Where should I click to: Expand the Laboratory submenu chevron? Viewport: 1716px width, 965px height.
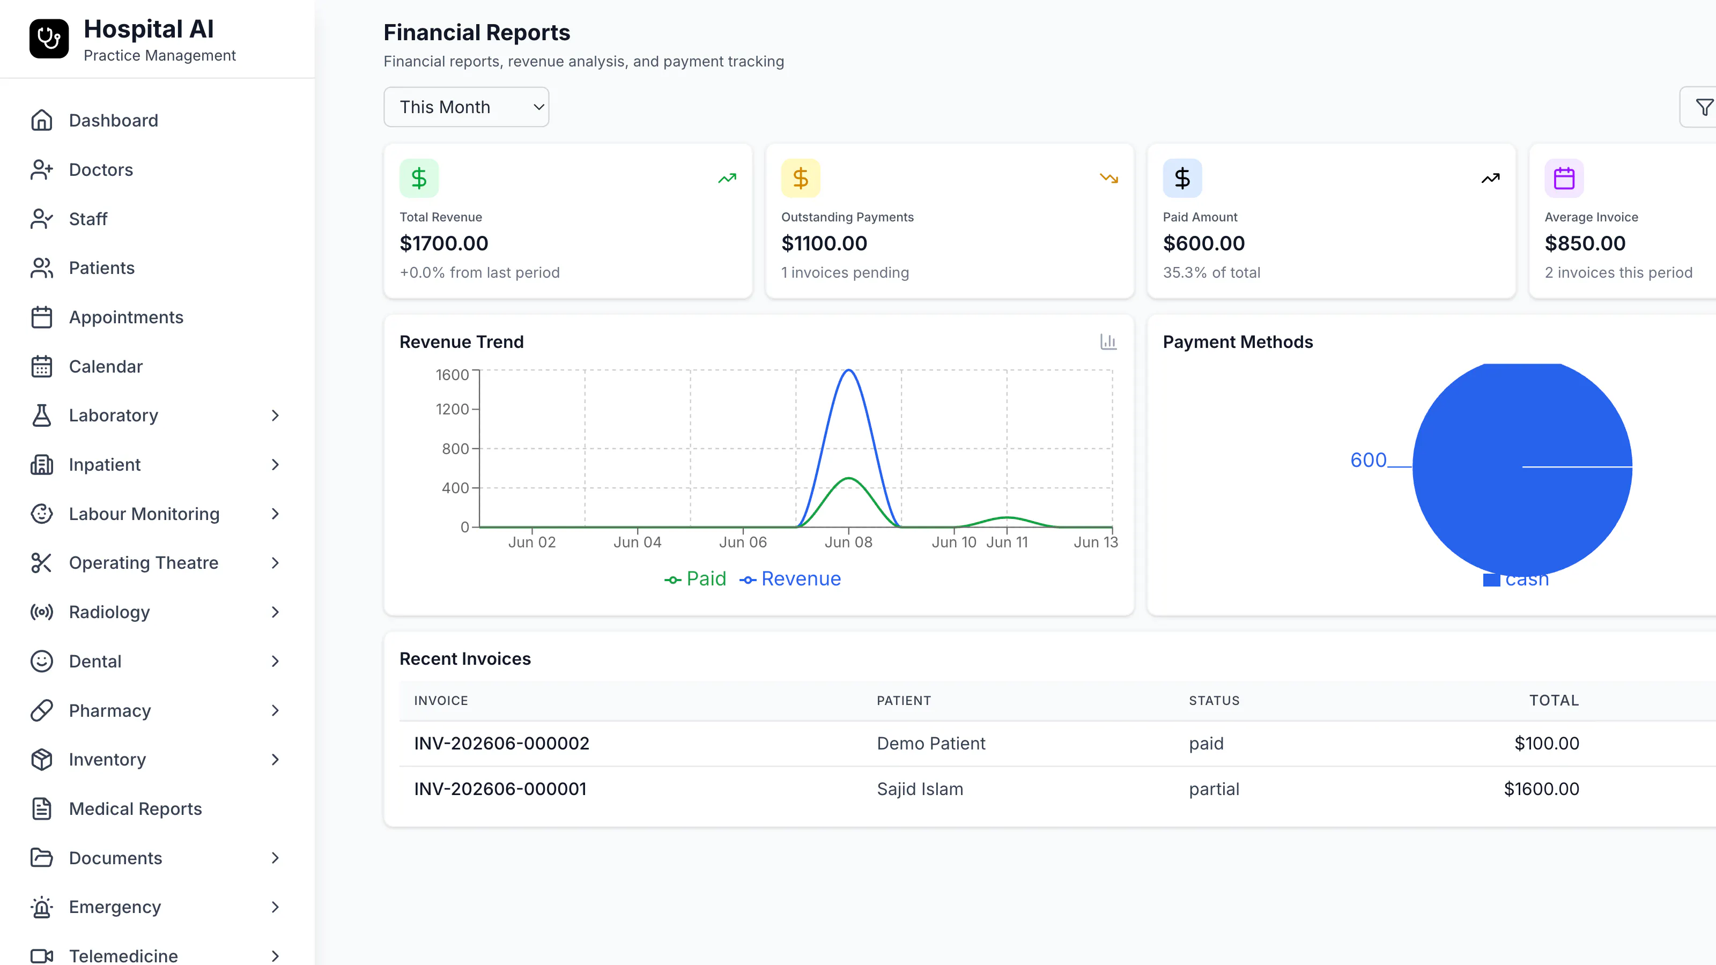(275, 415)
